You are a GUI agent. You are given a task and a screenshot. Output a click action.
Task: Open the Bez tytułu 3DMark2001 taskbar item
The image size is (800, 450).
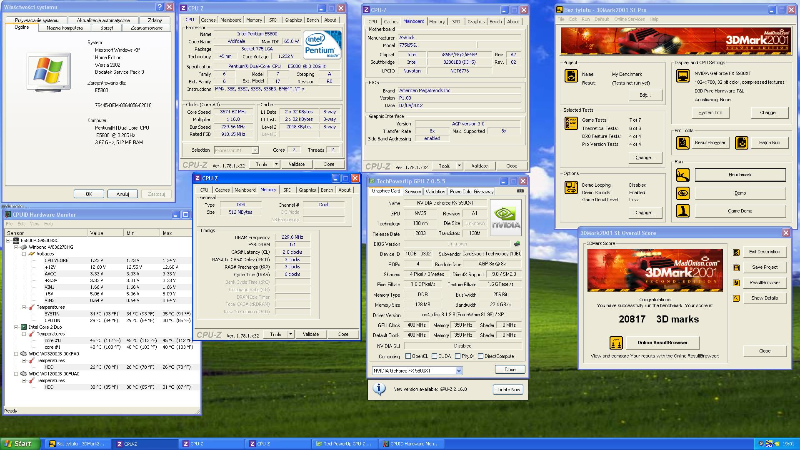[x=79, y=444]
